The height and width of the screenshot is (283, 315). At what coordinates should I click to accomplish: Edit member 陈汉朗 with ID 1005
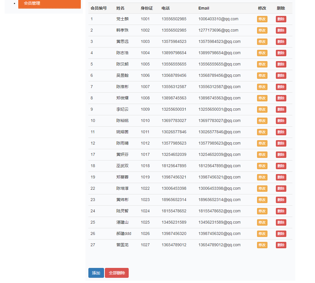262,64
